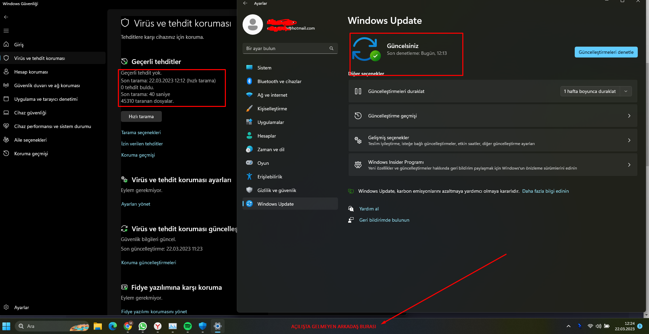
Task: Open File Explorer from the taskbar
Action: click(98, 326)
